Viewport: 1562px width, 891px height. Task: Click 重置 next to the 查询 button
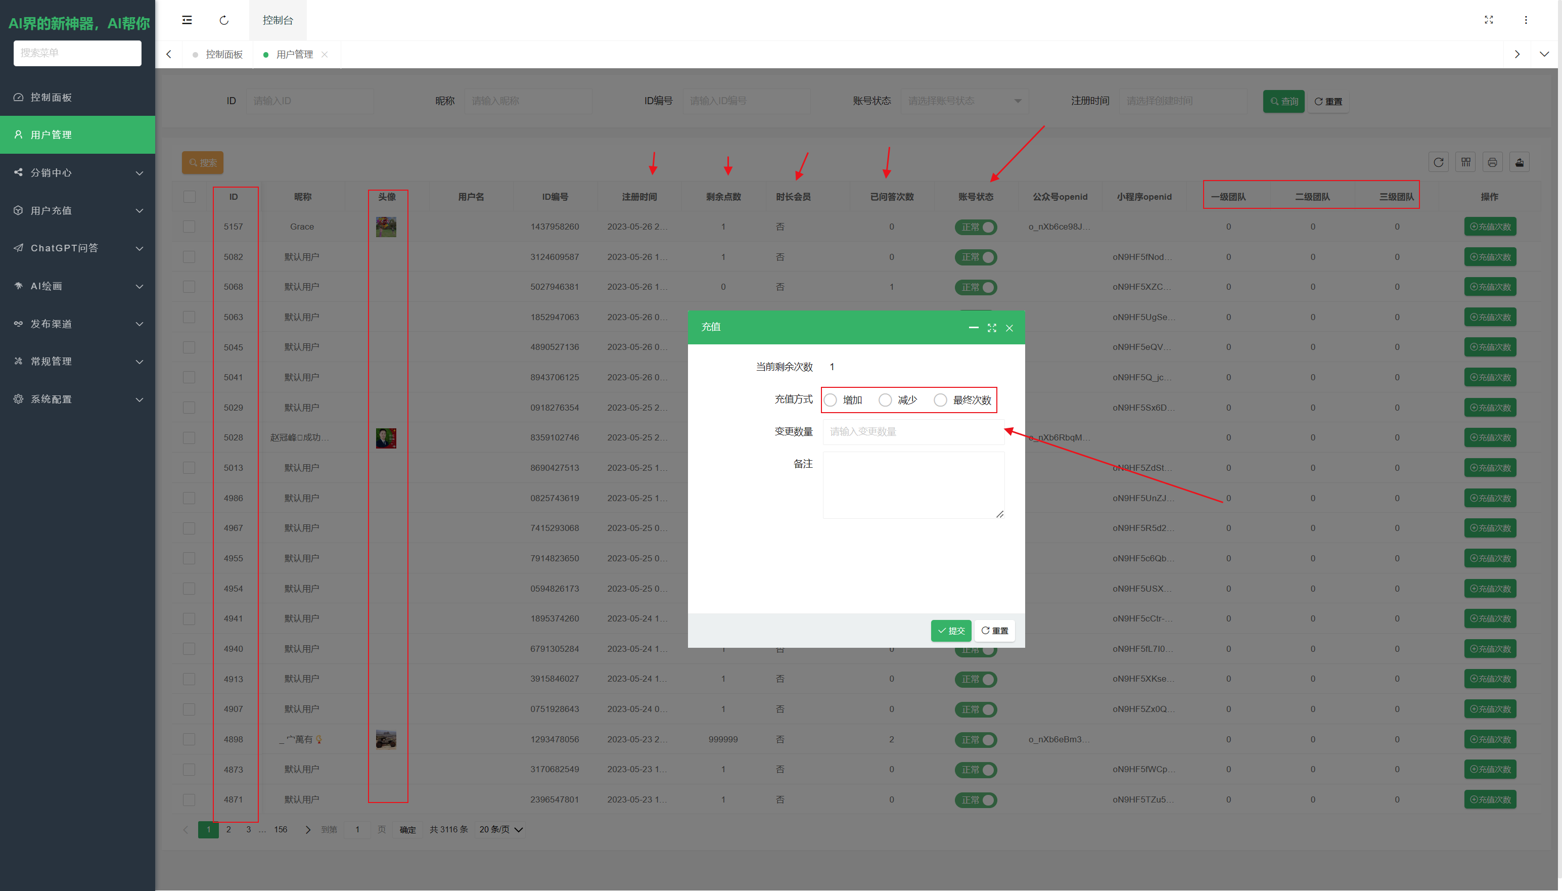pos(1328,102)
